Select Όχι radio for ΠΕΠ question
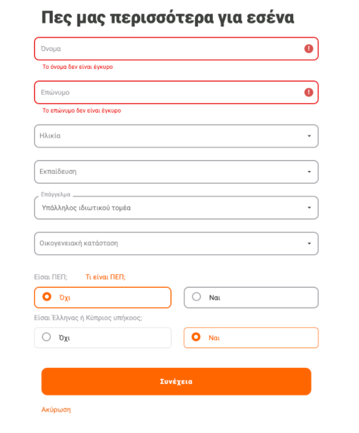The height and width of the screenshot is (433, 359). pos(103,298)
